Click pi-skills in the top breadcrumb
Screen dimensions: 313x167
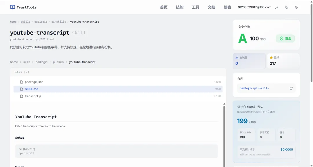59,21
